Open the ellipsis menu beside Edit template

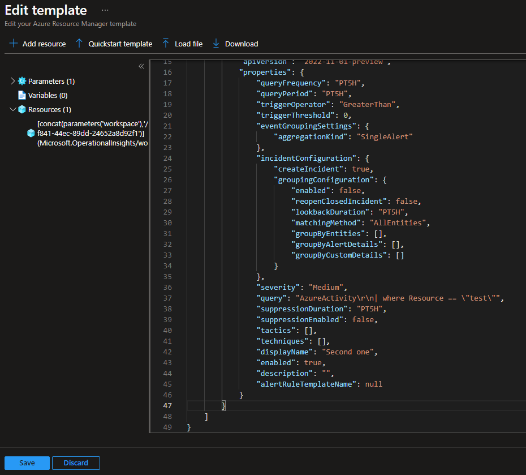tap(105, 10)
